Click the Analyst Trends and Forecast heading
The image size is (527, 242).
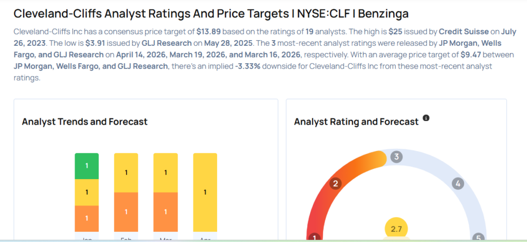point(84,122)
